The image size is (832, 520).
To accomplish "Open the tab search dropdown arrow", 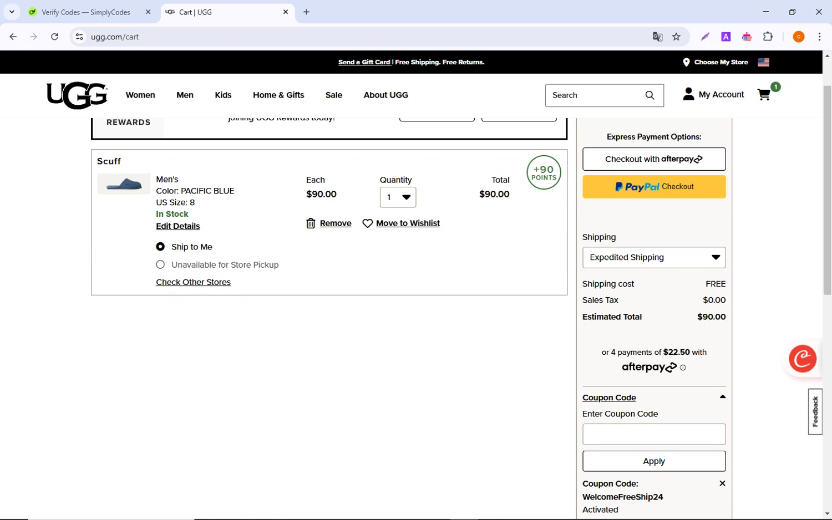I will click(12, 12).
